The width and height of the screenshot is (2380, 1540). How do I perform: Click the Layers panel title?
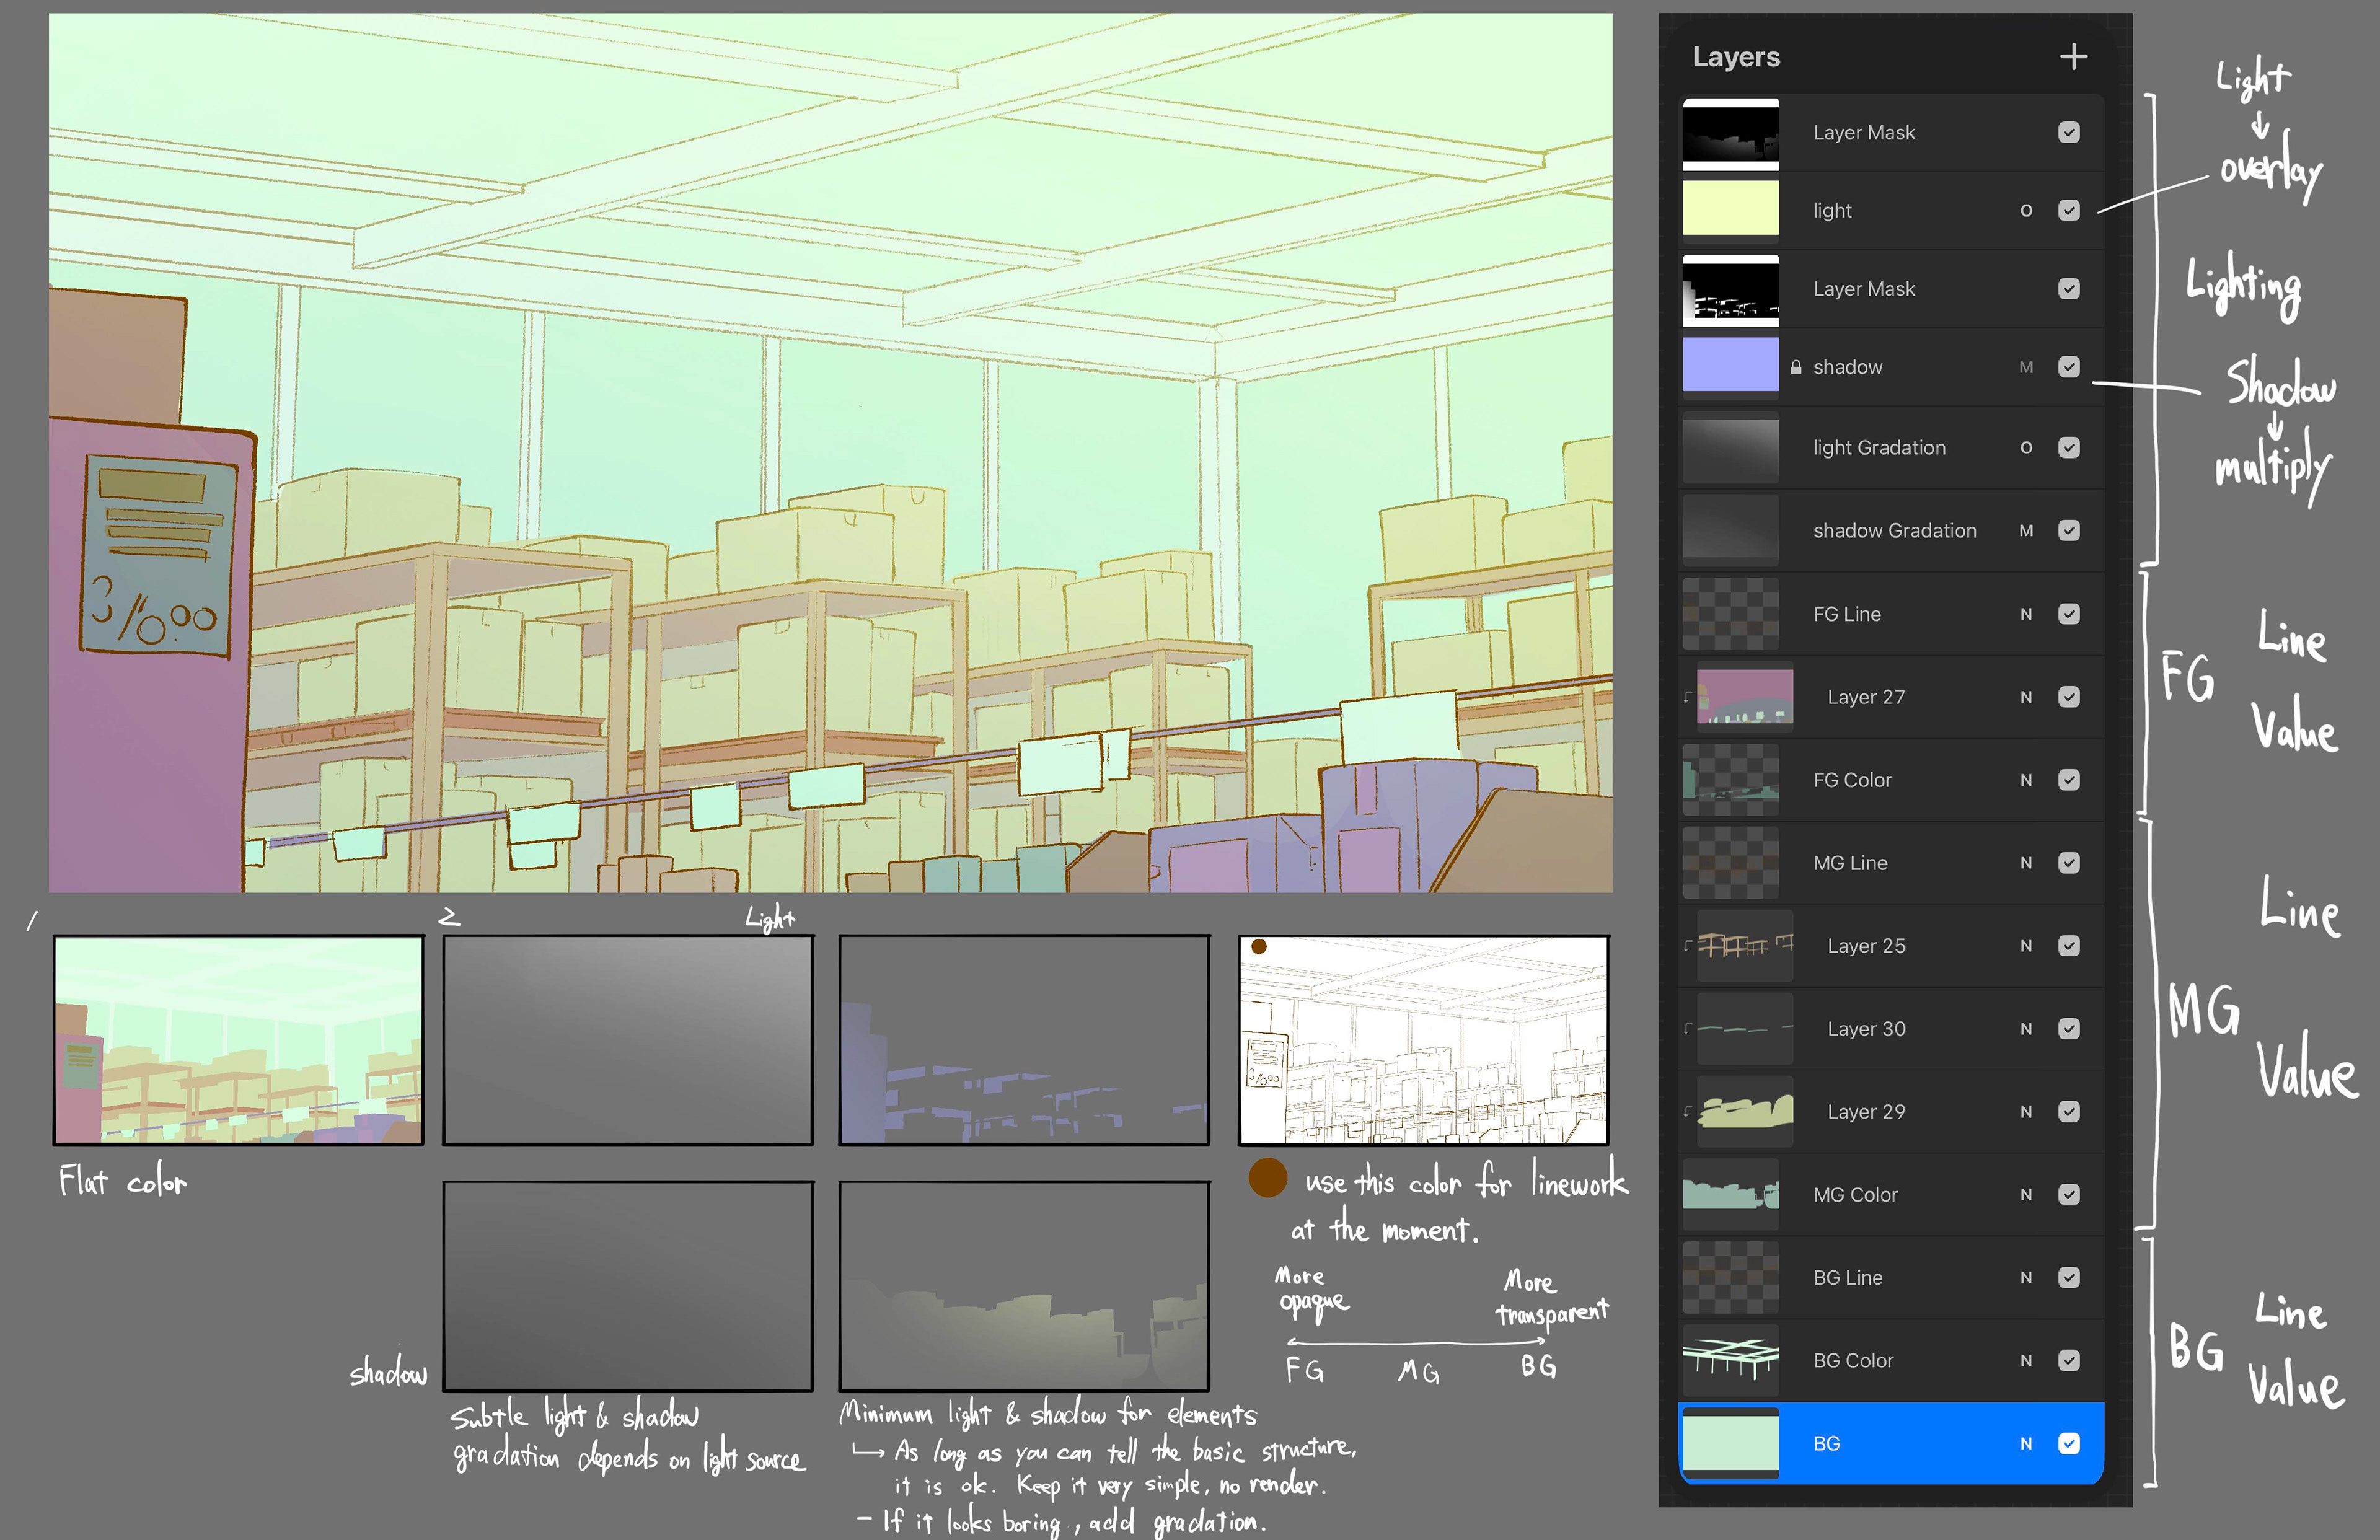click(x=1736, y=57)
